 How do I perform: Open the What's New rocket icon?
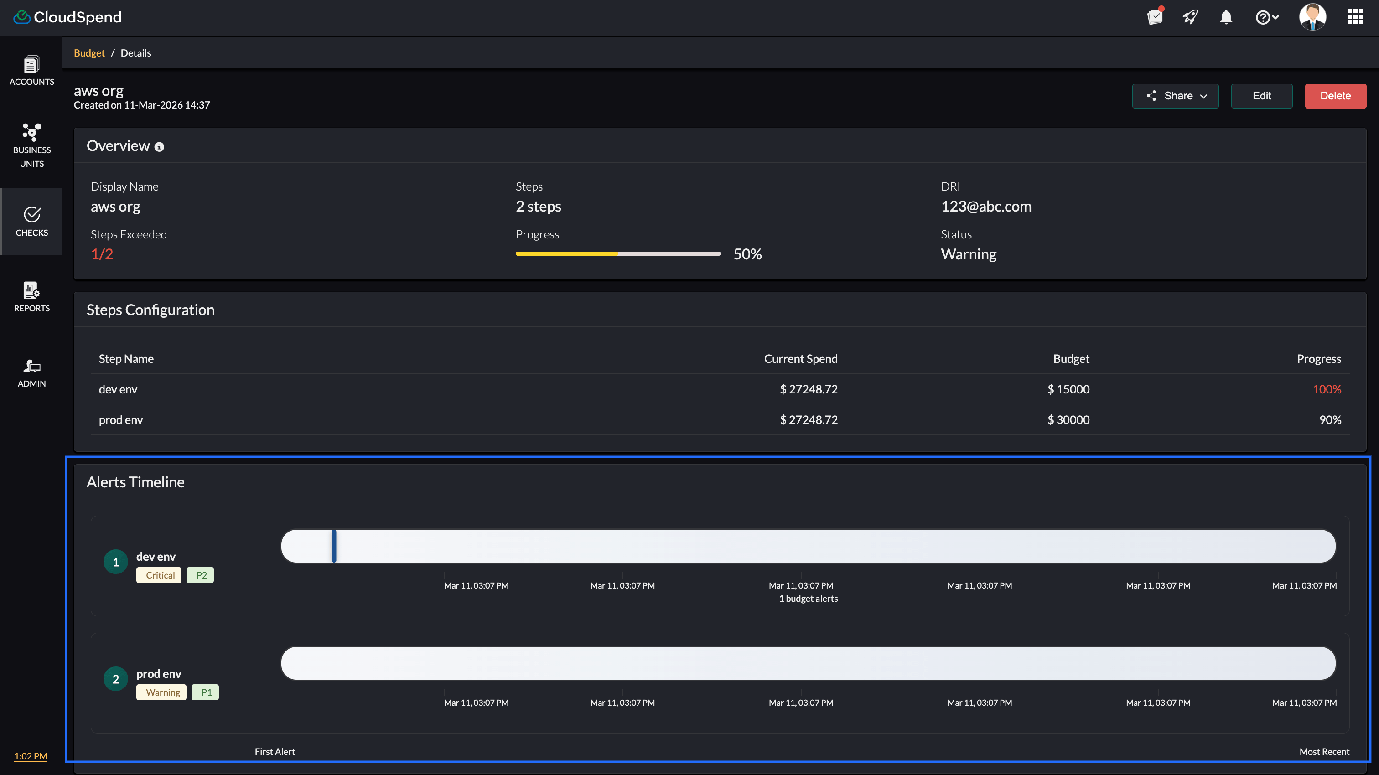coord(1190,17)
